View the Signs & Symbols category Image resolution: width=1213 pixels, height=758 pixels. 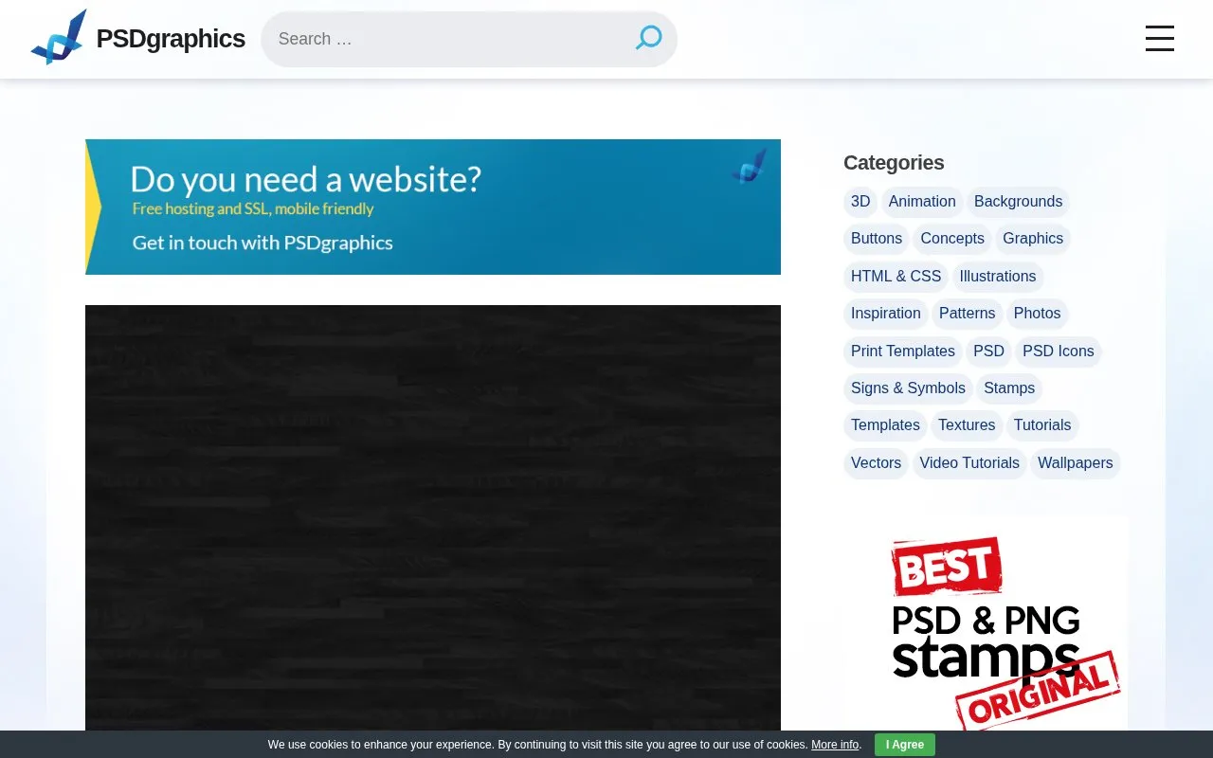click(x=908, y=388)
